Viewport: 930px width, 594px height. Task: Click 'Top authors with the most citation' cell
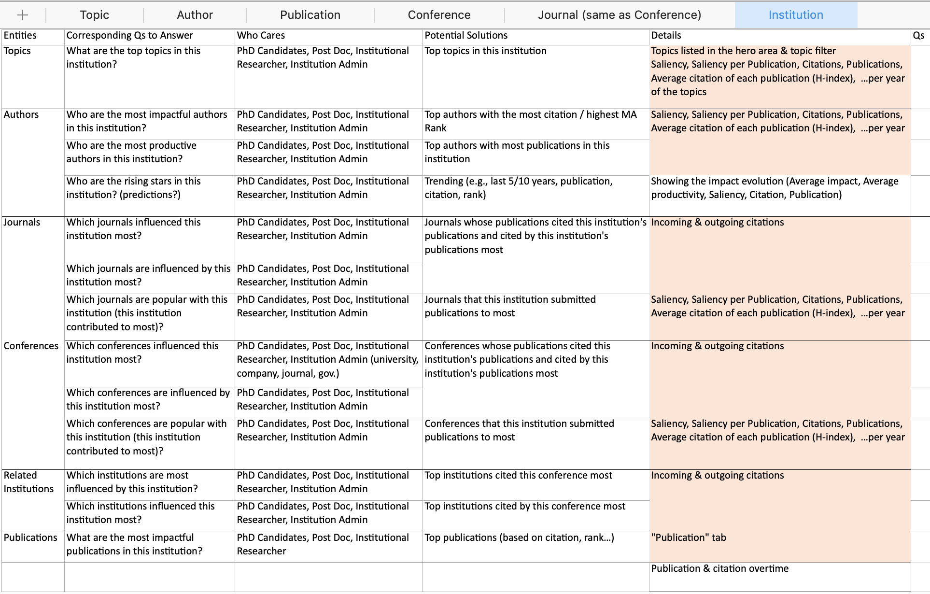click(x=536, y=124)
